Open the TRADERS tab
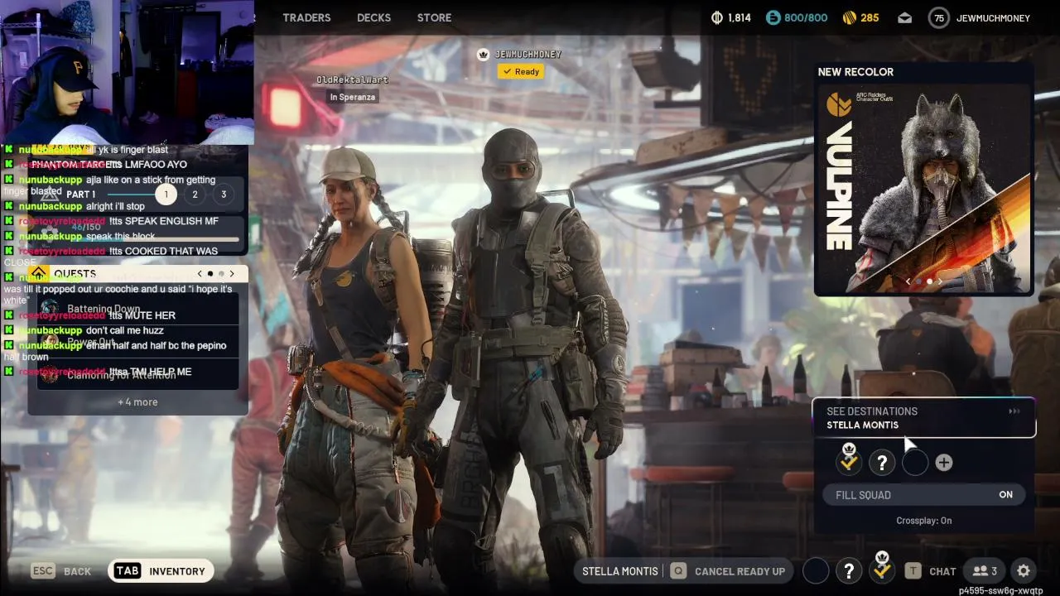This screenshot has height=596, width=1060. coord(306,17)
